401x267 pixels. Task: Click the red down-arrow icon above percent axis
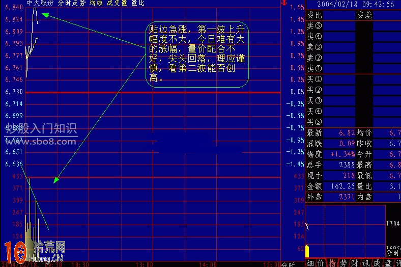pos(284,3)
